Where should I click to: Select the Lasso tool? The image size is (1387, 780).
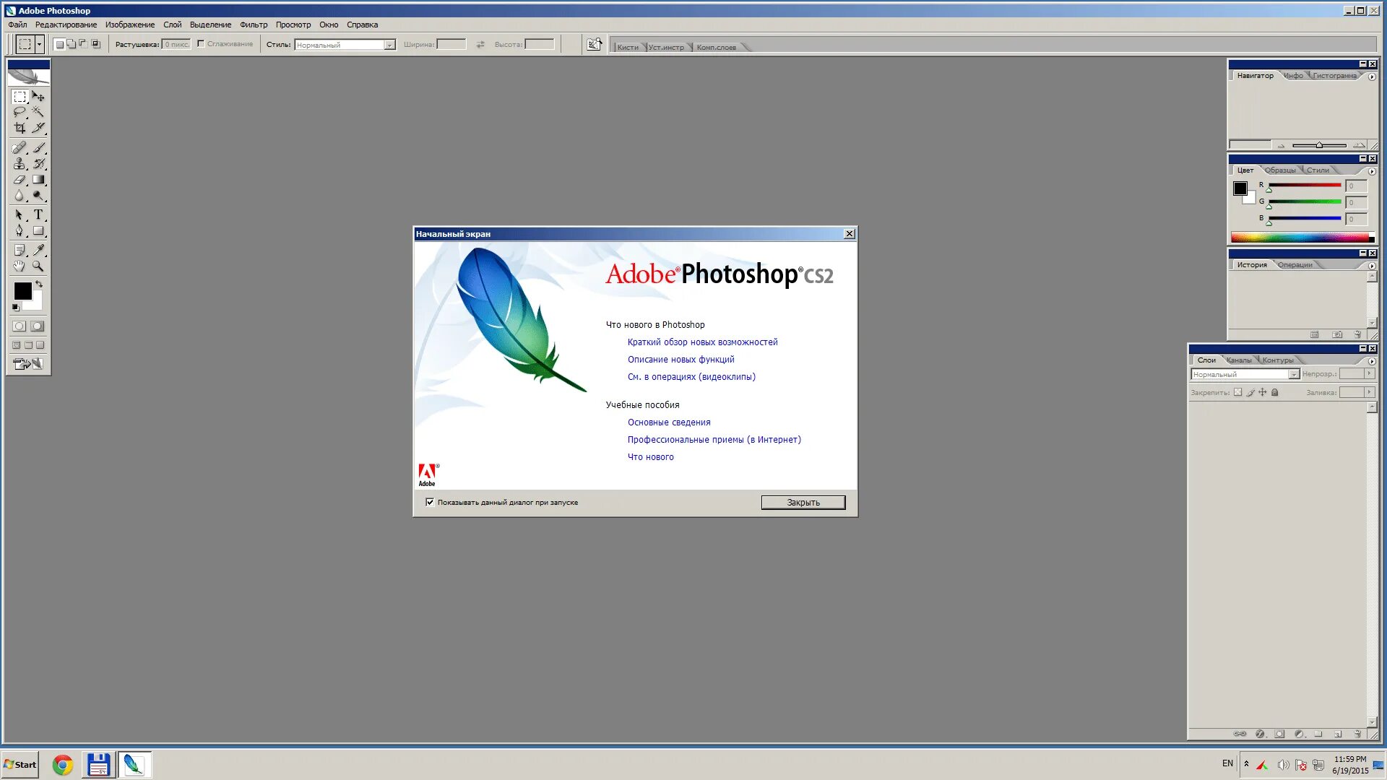tap(20, 112)
